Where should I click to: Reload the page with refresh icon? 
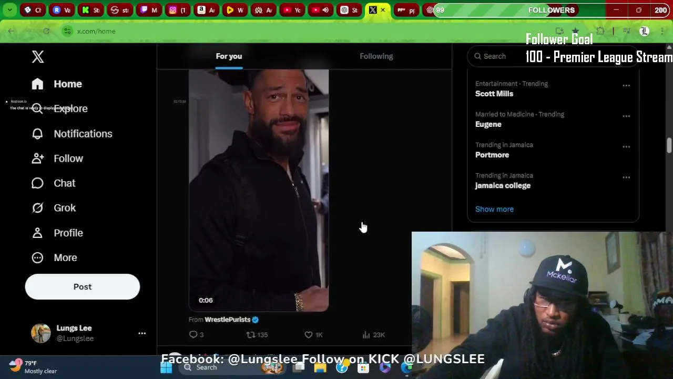[46, 31]
